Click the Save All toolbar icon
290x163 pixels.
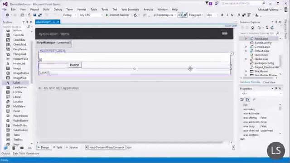(40, 15)
